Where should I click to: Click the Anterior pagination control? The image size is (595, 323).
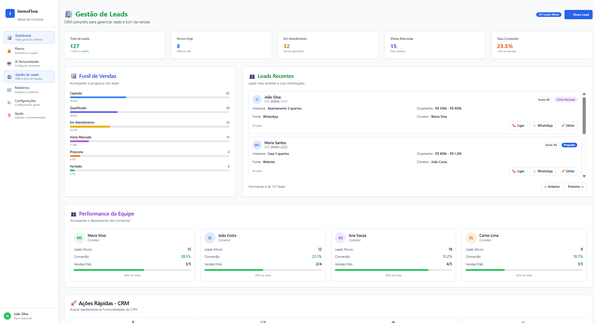552,186
